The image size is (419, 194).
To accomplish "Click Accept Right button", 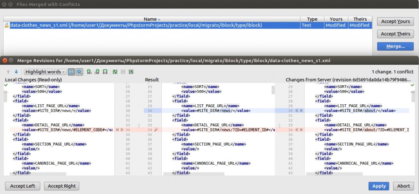I will coord(62,186).
